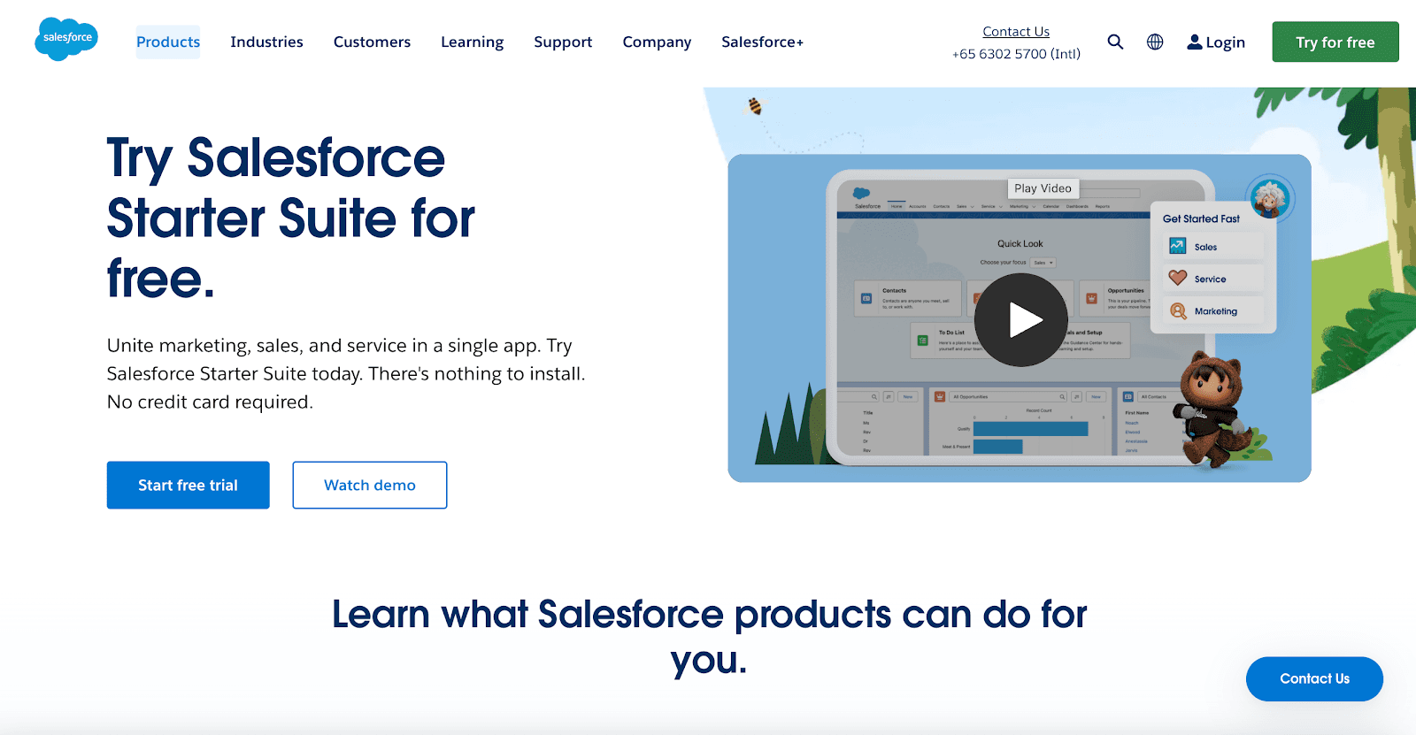Open the Products menu
The image size is (1416, 735).
(x=168, y=42)
